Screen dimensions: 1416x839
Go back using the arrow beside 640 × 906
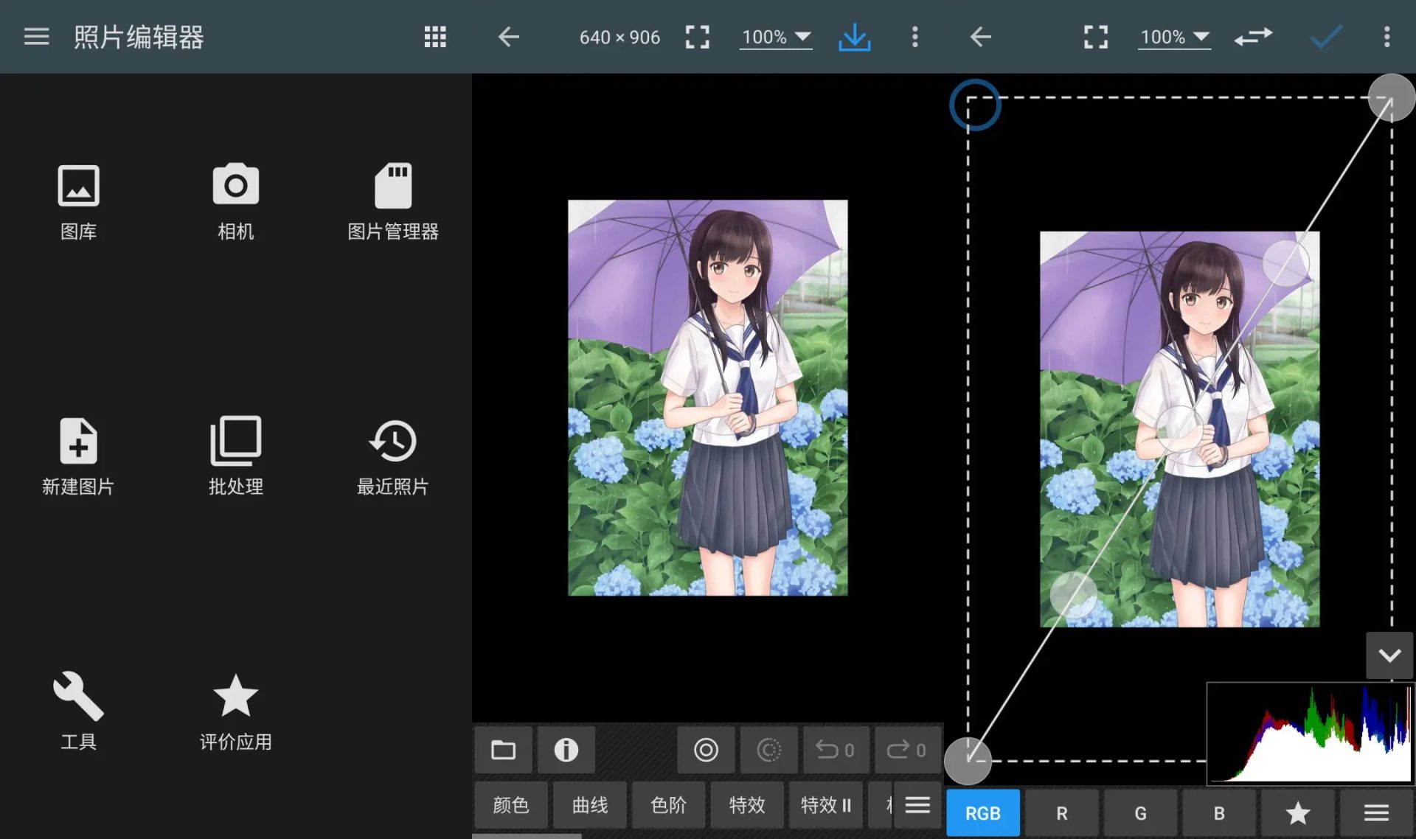click(509, 36)
